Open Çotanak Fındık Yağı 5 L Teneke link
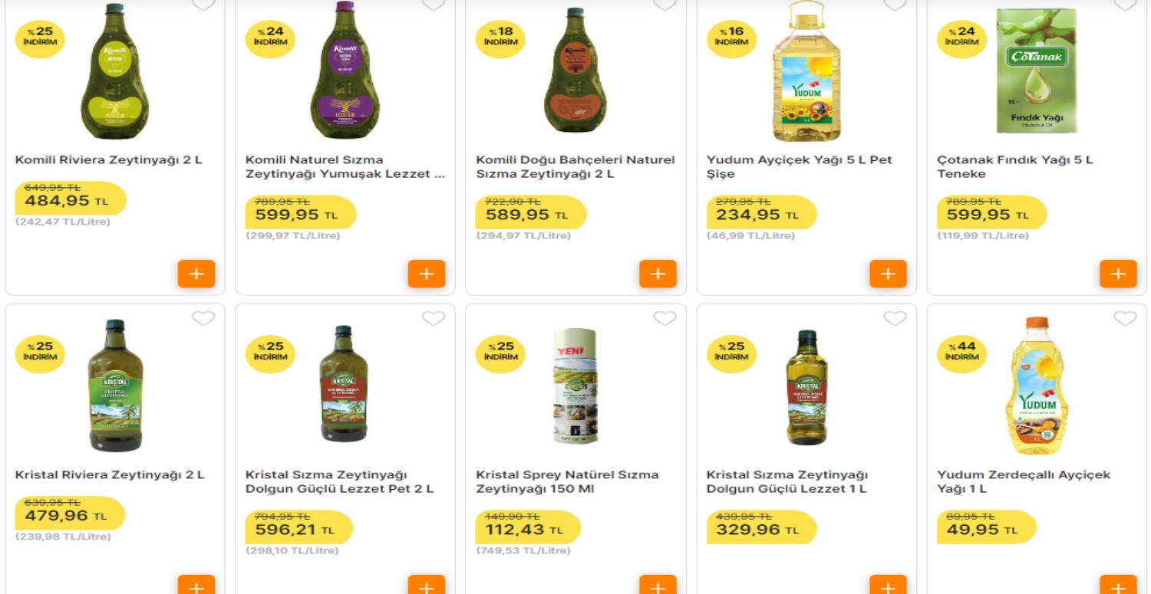This screenshot has height=594, width=1151. [x=1014, y=167]
